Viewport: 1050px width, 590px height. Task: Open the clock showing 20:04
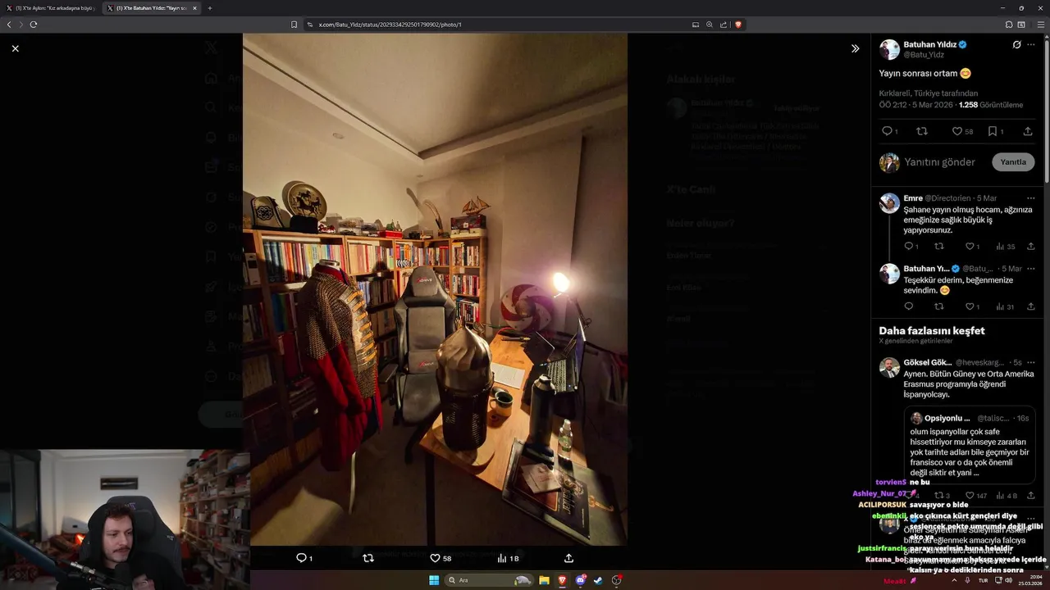coord(1029,580)
